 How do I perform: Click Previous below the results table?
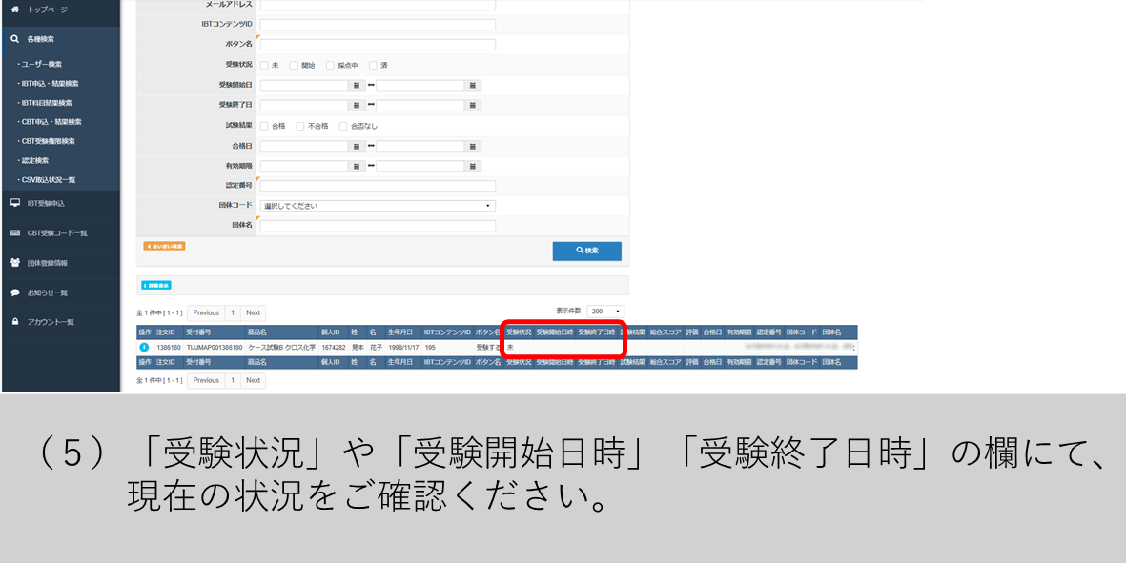click(x=205, y=381)
